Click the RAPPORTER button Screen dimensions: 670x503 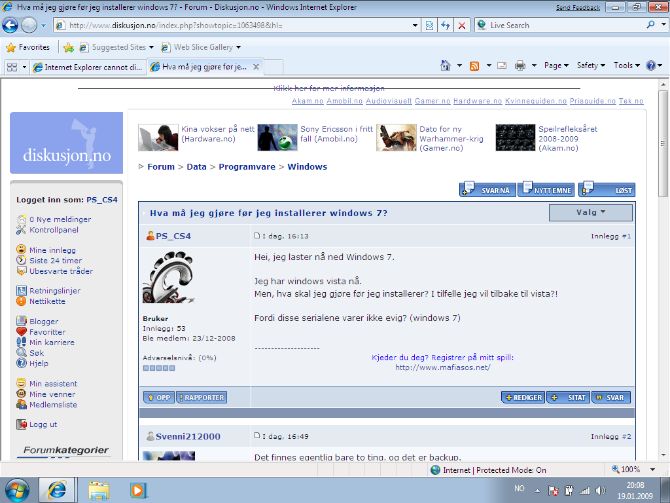(x=202, y=398)
